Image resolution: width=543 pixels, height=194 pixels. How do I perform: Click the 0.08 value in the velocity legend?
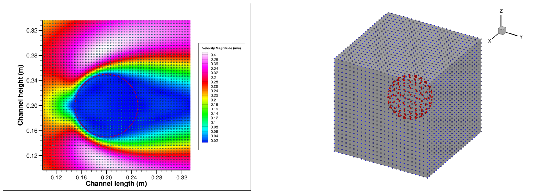(x=214, y=127)
